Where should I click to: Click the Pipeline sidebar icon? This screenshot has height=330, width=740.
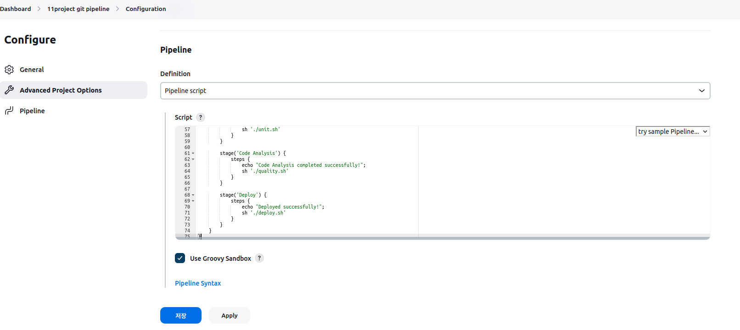click(9, 111)
